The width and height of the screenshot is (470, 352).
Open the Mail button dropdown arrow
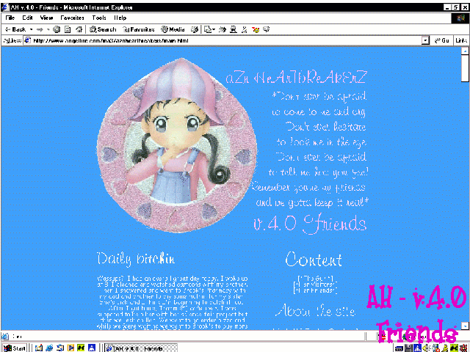[214, 29]
